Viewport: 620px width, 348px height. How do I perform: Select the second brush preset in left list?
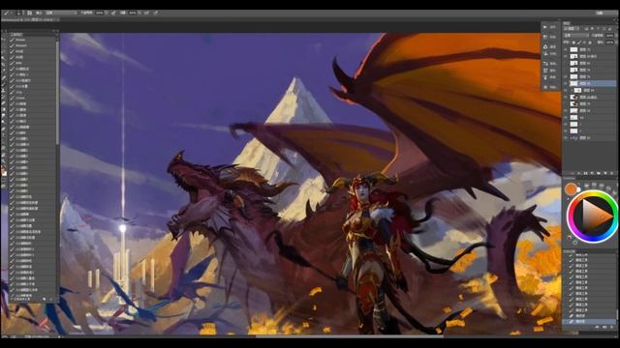pyautogui.click(x=33, y=45)
